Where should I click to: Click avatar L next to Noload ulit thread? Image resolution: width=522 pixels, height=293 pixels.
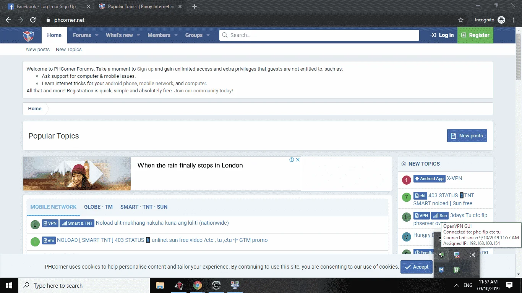(35, 224)
